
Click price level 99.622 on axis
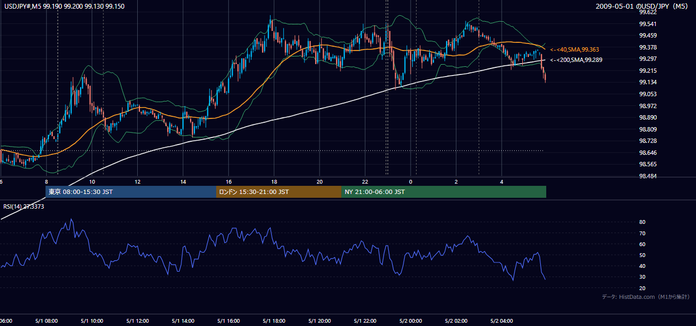(x=648, y=12)
